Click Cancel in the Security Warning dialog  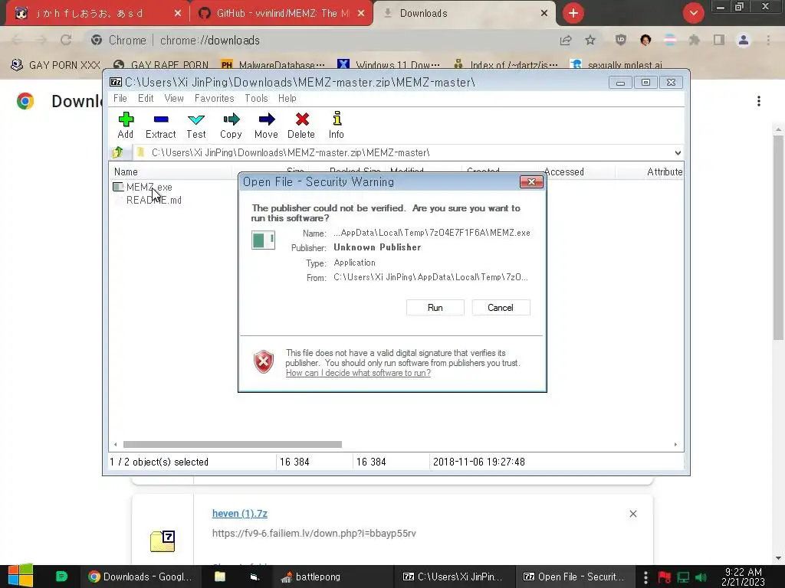pyautogui.click(x=501, y=308)
